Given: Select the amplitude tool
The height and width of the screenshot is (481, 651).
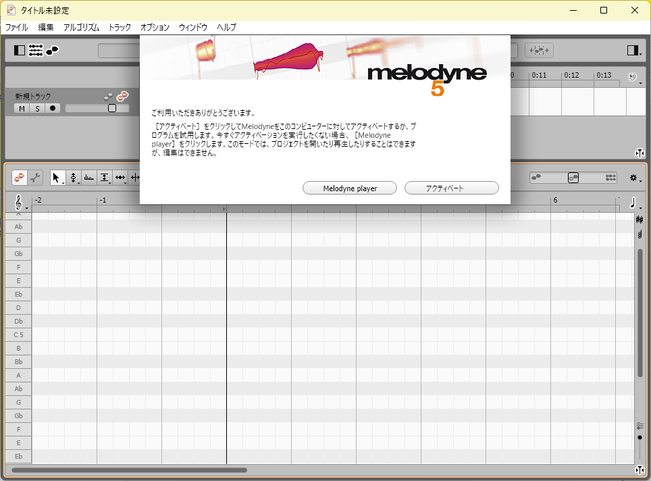Looking at the screenshot, I should [x=104, y=178].
